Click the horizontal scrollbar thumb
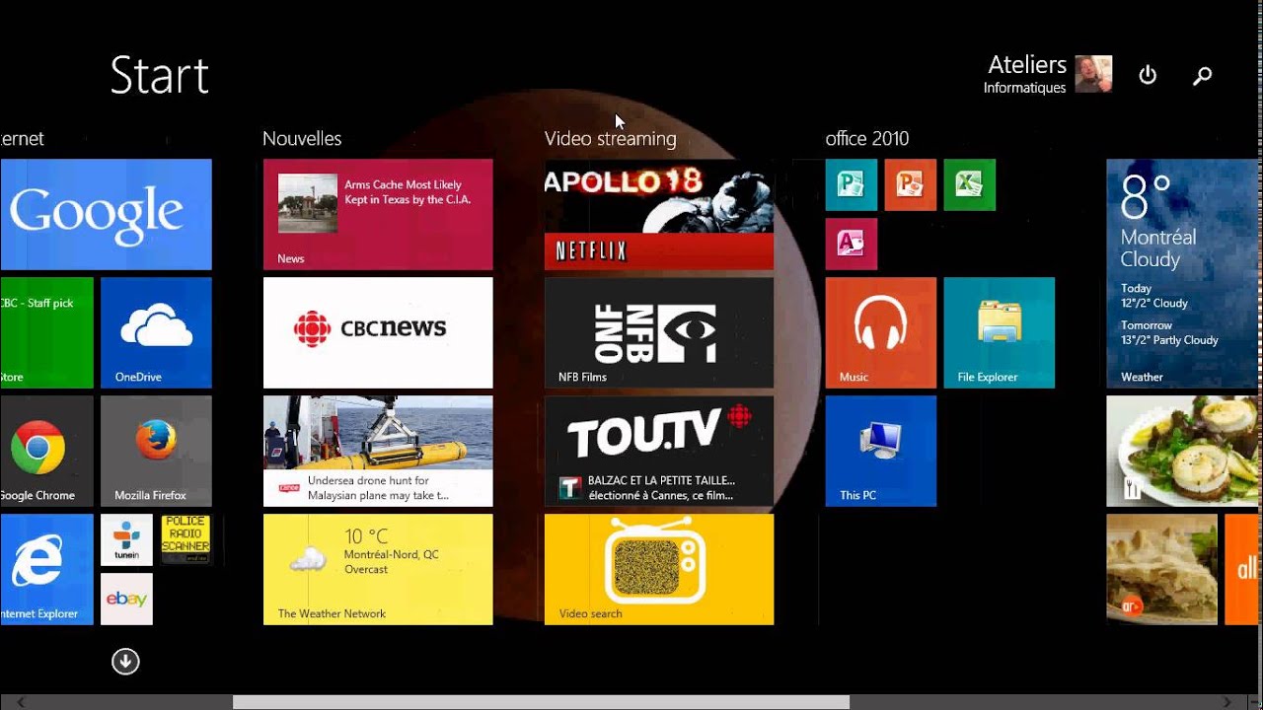Viewport: 1263px width, 710px height. [541, 702]
